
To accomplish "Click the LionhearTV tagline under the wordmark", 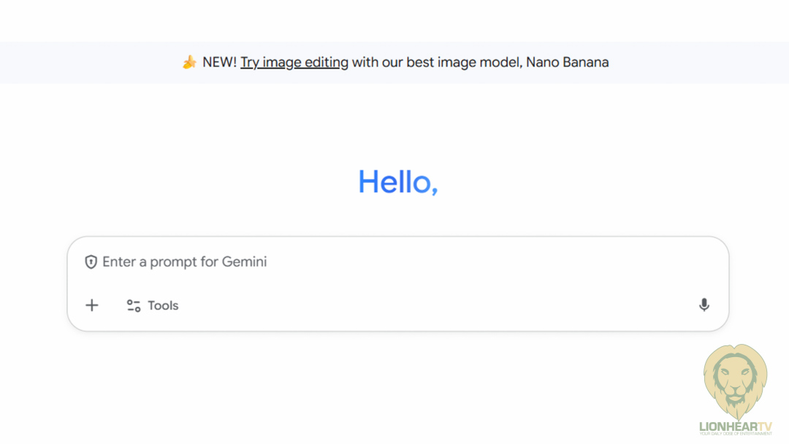I will [x=735, y=435].
